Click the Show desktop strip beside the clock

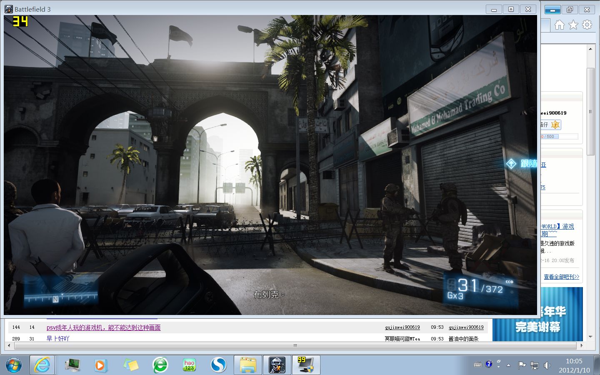[597, 365]
